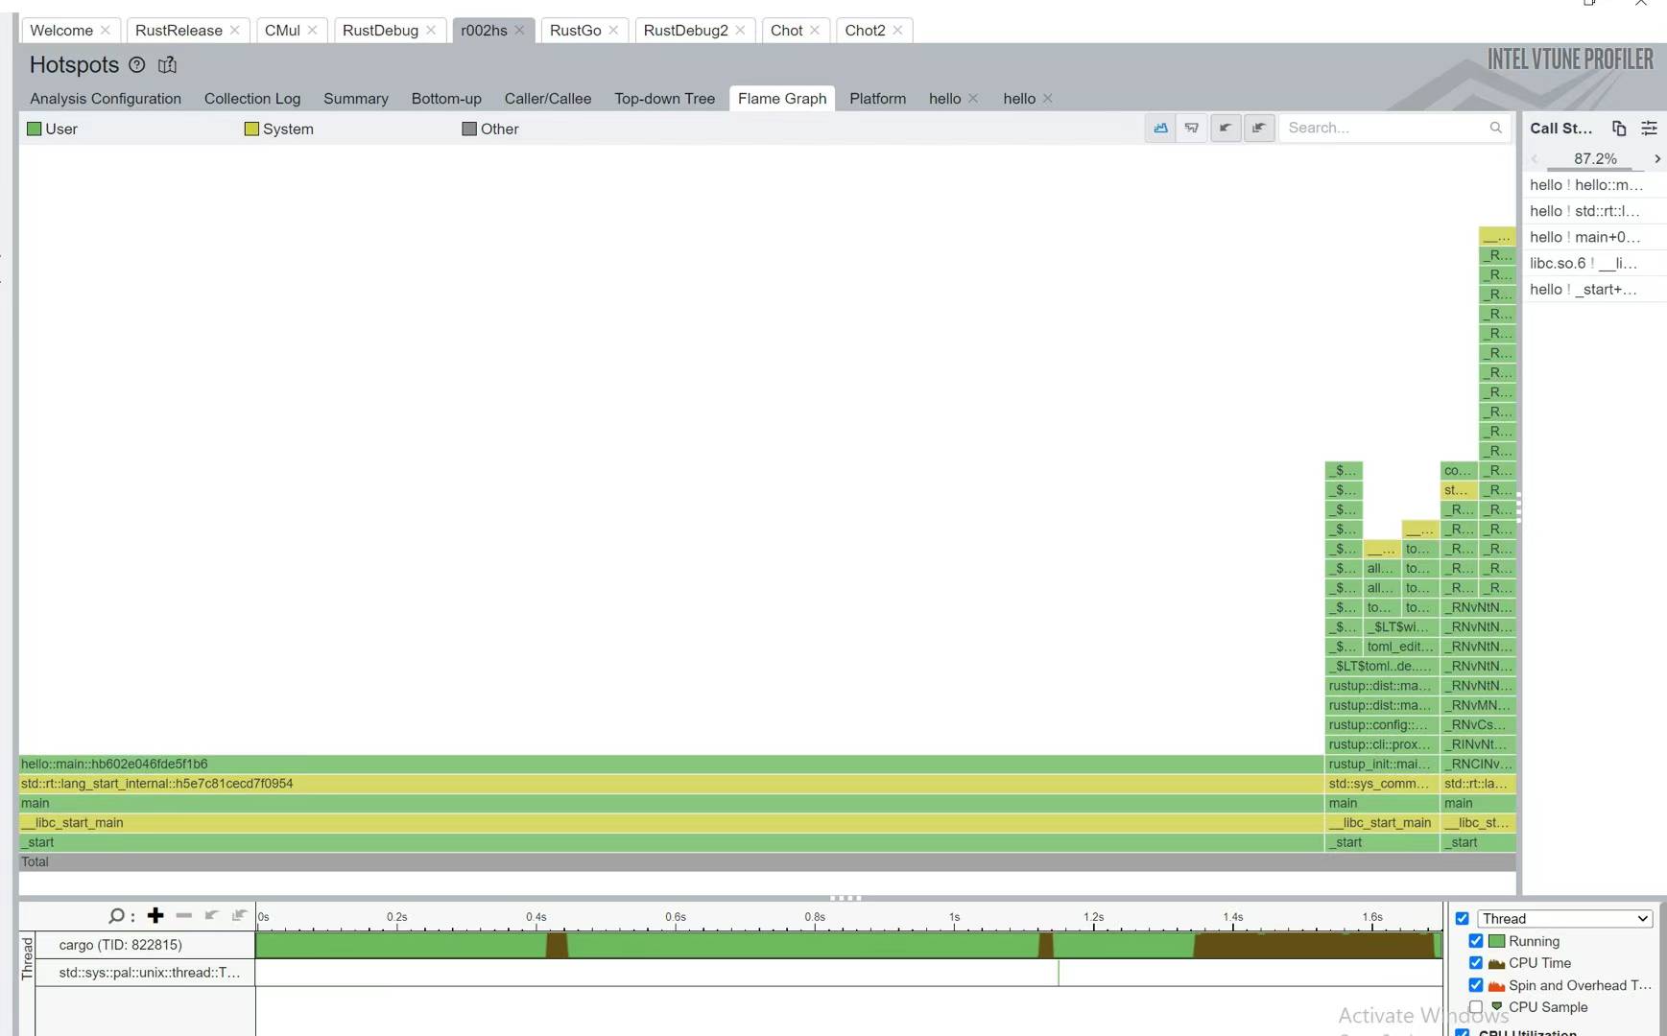Click the User legend color swatch
This screenshot has width=1667, height=1036.
click(35, 129)
